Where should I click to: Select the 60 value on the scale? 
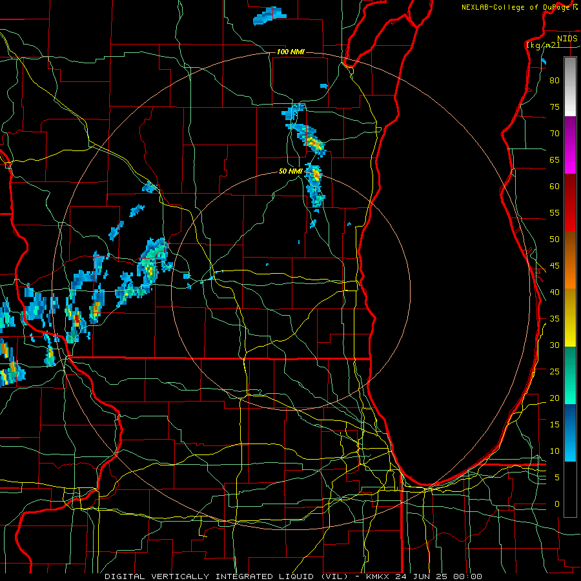coord(555,187)
